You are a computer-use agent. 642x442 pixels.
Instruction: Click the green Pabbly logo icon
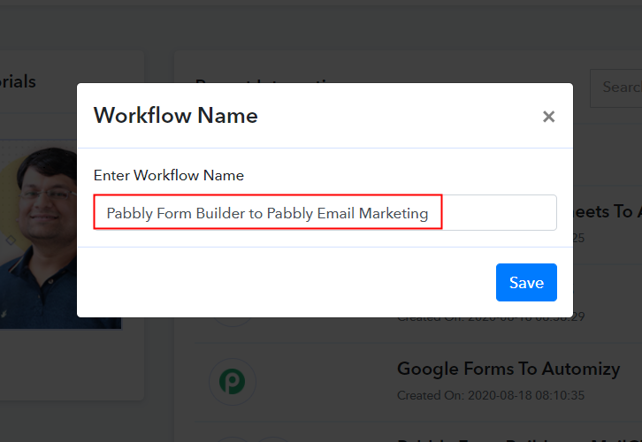(x=233, y=381)
